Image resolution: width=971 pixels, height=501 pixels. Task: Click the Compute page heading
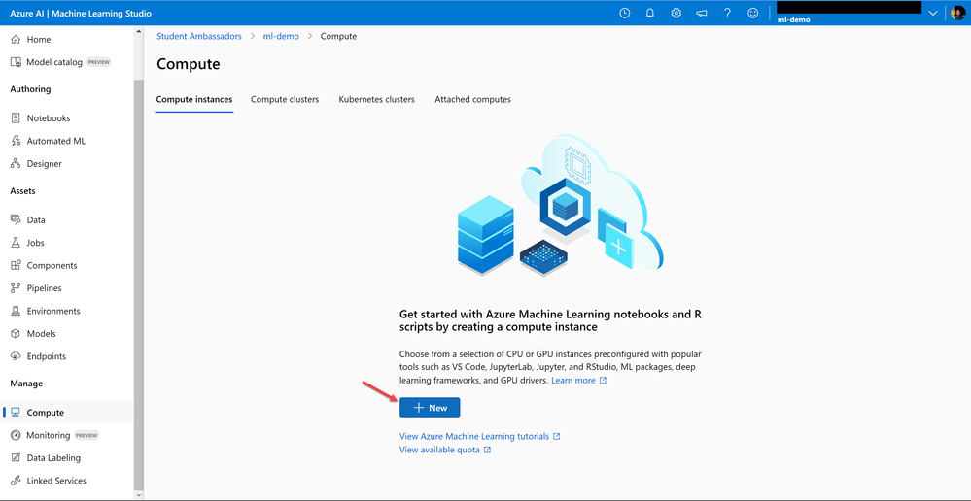click(189, 64)
